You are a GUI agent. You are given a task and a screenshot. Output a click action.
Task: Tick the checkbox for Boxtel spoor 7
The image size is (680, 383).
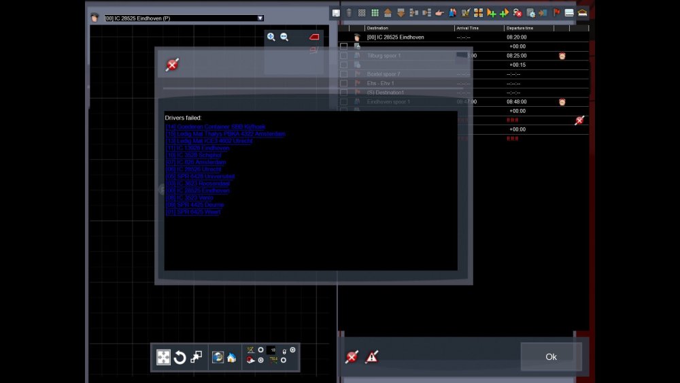click(x=343, y=74)
